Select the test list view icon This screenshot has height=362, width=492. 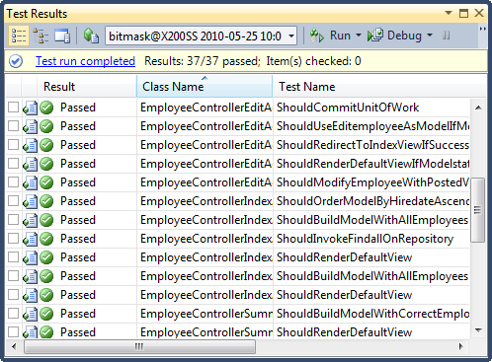click(19, 36)
